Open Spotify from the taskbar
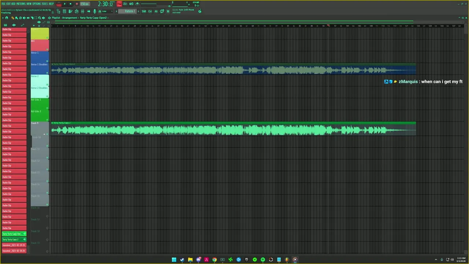Image resolution: width=469 pixels, height=264 pixels. (263, 260)
